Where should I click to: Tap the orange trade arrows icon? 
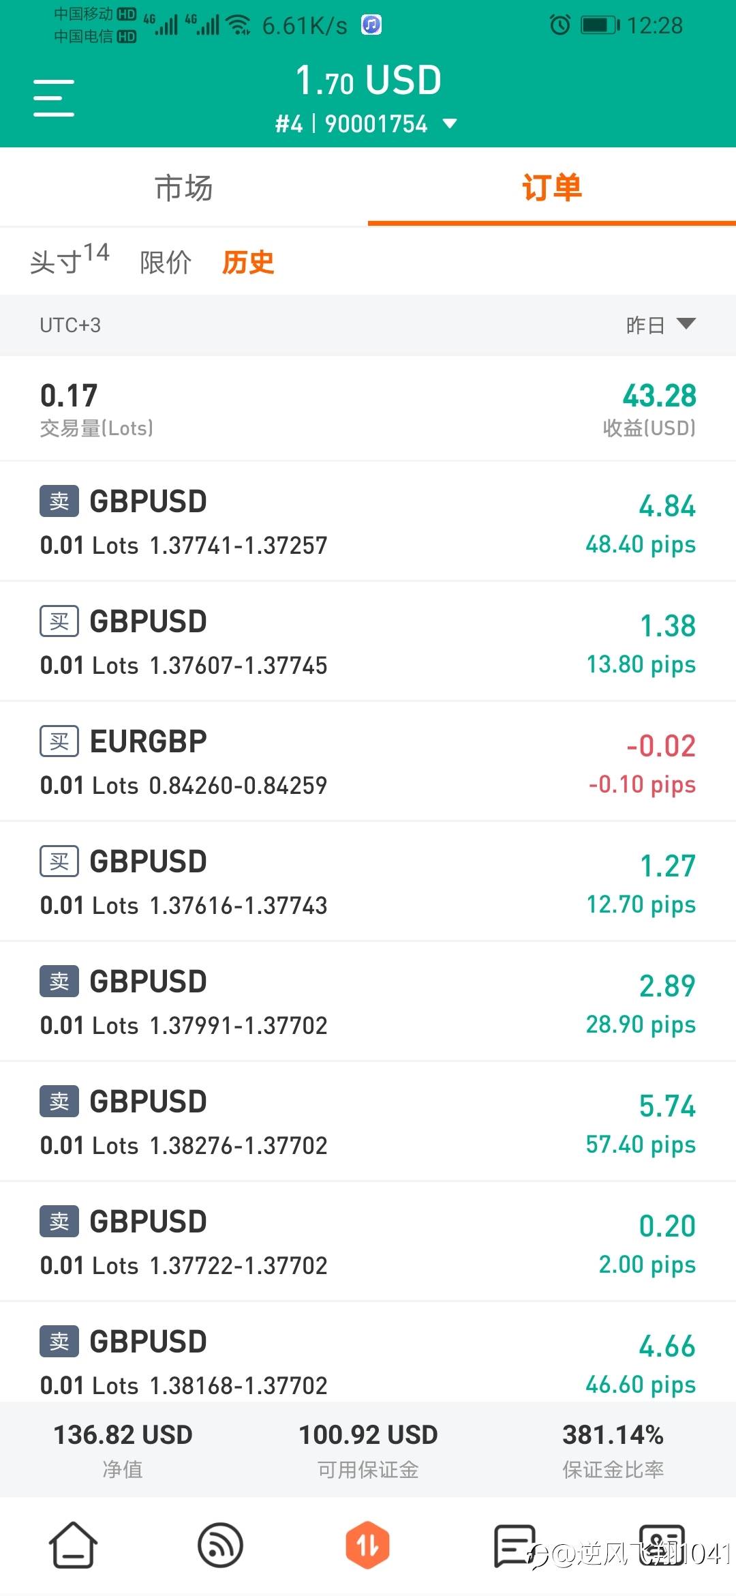(x=367, y=1545)
